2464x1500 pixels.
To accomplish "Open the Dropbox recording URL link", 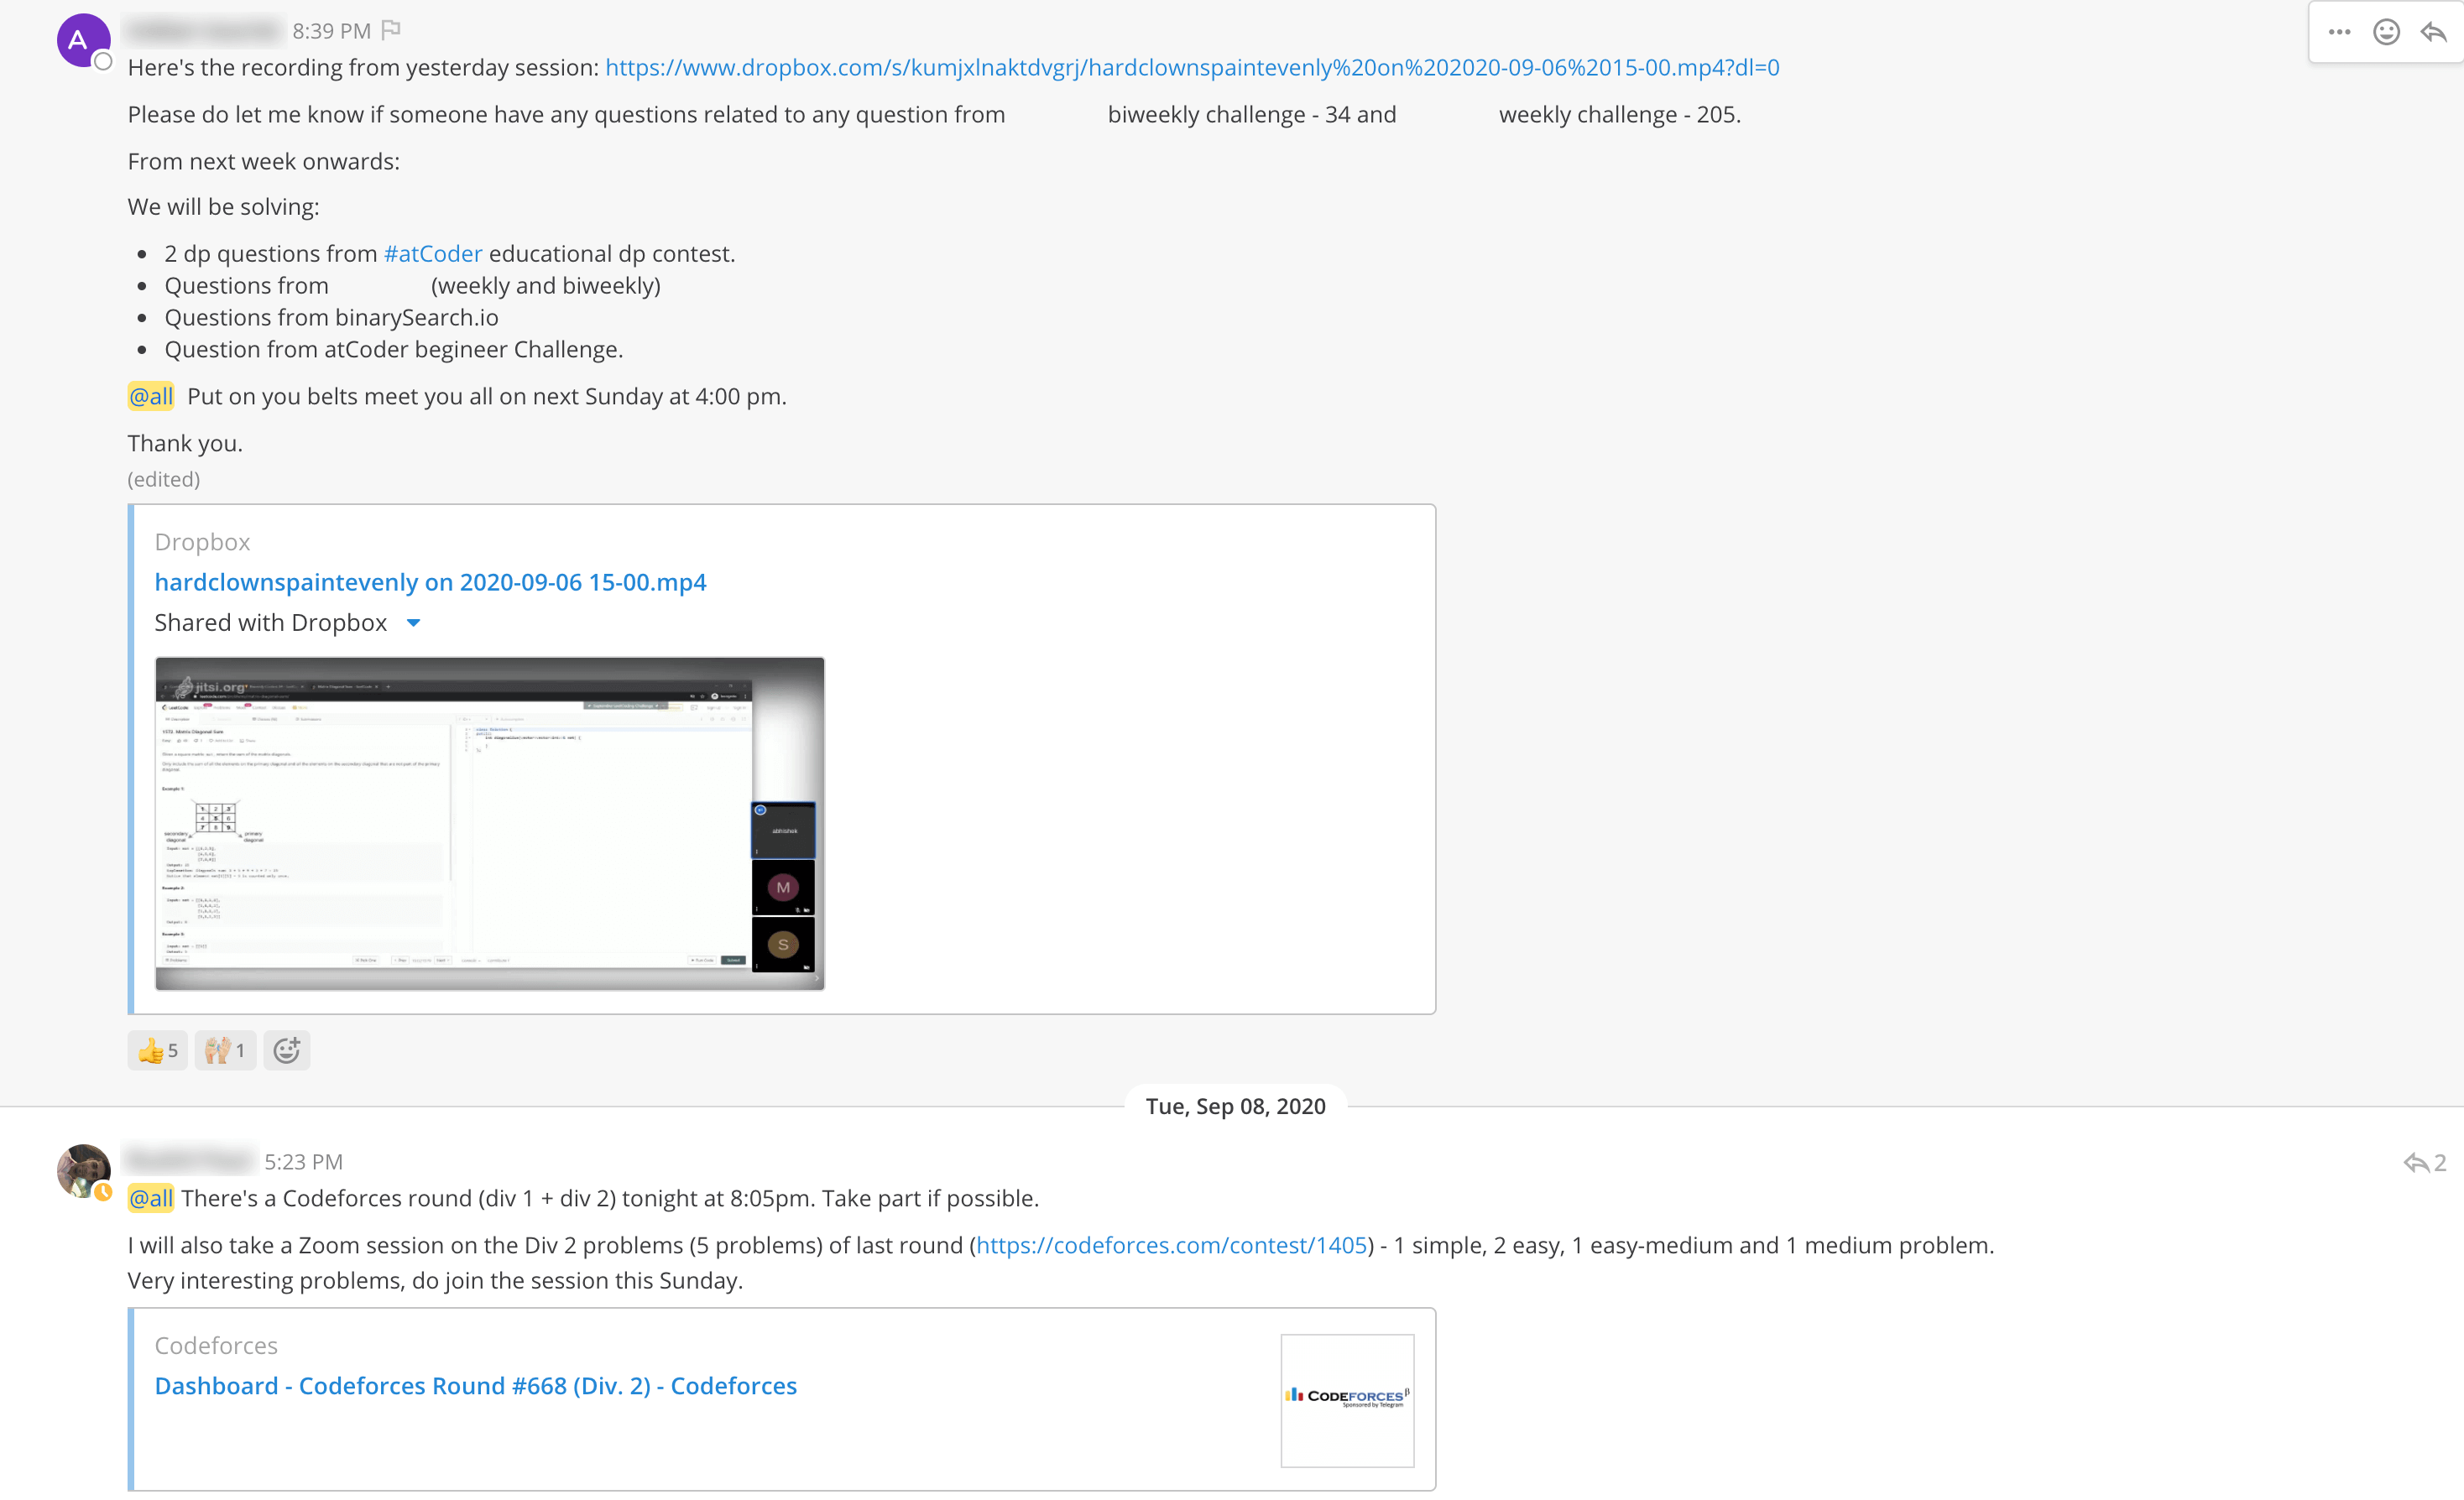I will point(1192,68).
